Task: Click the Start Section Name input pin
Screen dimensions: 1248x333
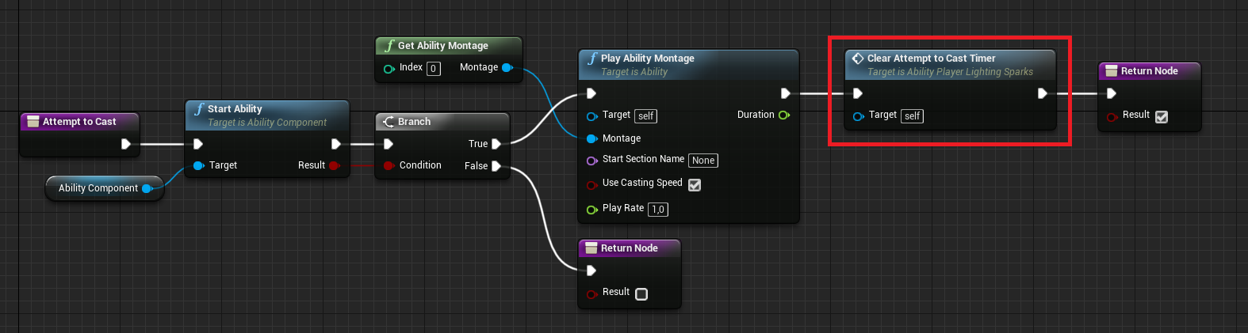Action: click(x=591, y=161)
